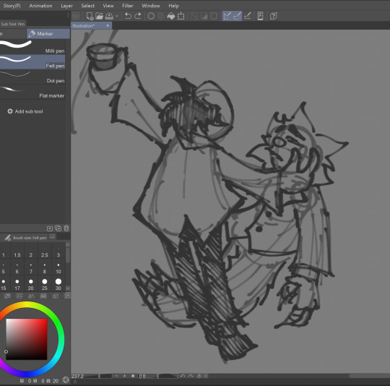Click the Sub Tool: Pen panel tab
This screenshot has height=386, width=390.
13,24
